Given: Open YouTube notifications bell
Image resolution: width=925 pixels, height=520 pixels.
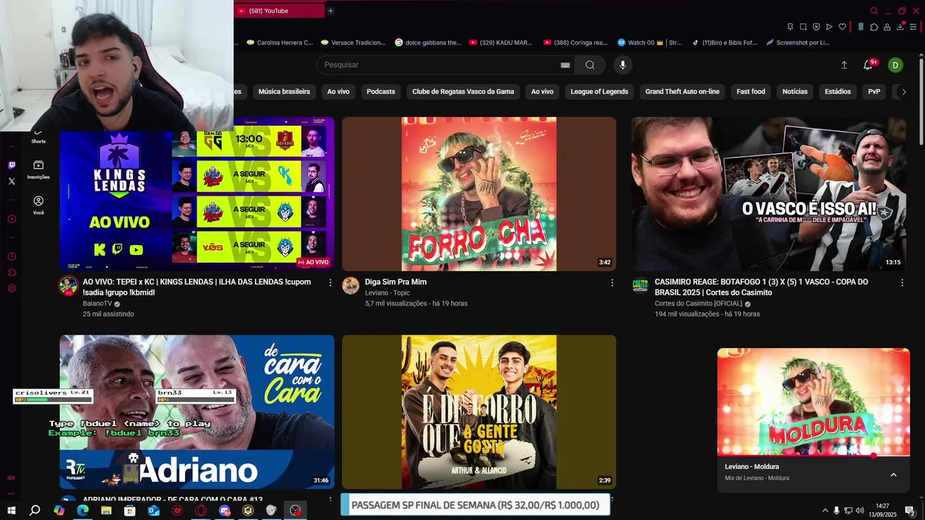Looking at the screenshot, I should [x=868, y=65].
